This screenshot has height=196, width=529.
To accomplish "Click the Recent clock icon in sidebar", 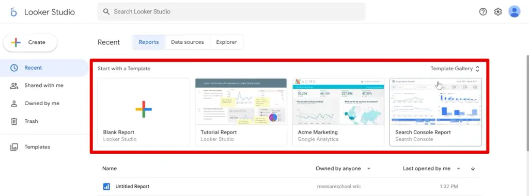I will (x=14, y=68).
